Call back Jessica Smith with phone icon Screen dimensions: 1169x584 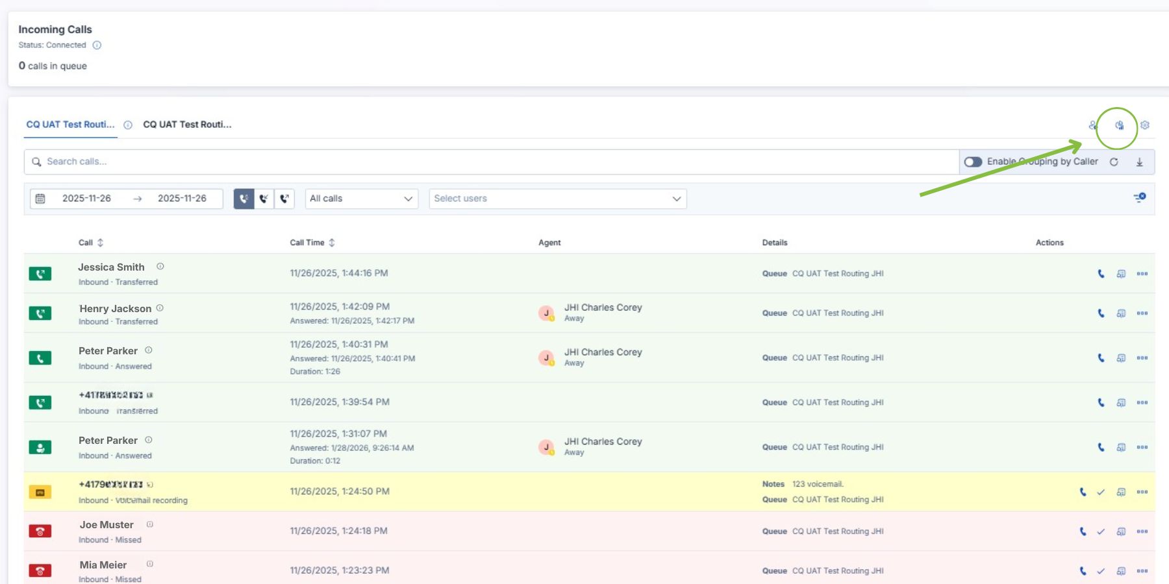tap(1101, 274)
